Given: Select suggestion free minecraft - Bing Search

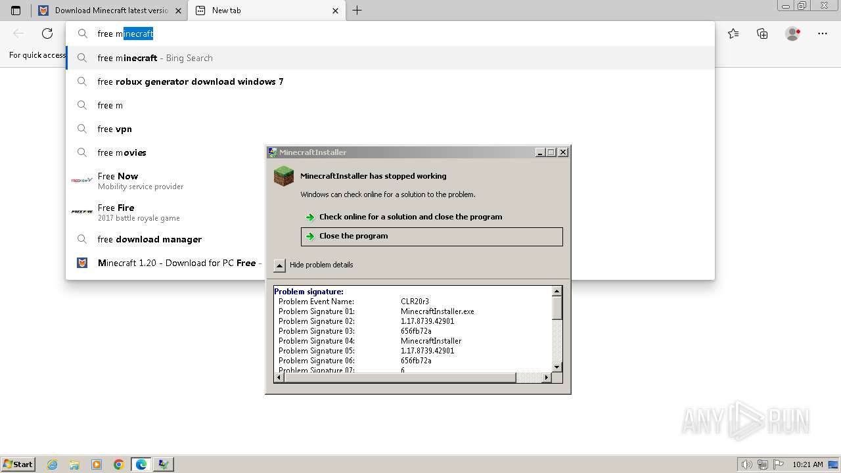Looking at the screenshot, I should click(x=390, y=58).
